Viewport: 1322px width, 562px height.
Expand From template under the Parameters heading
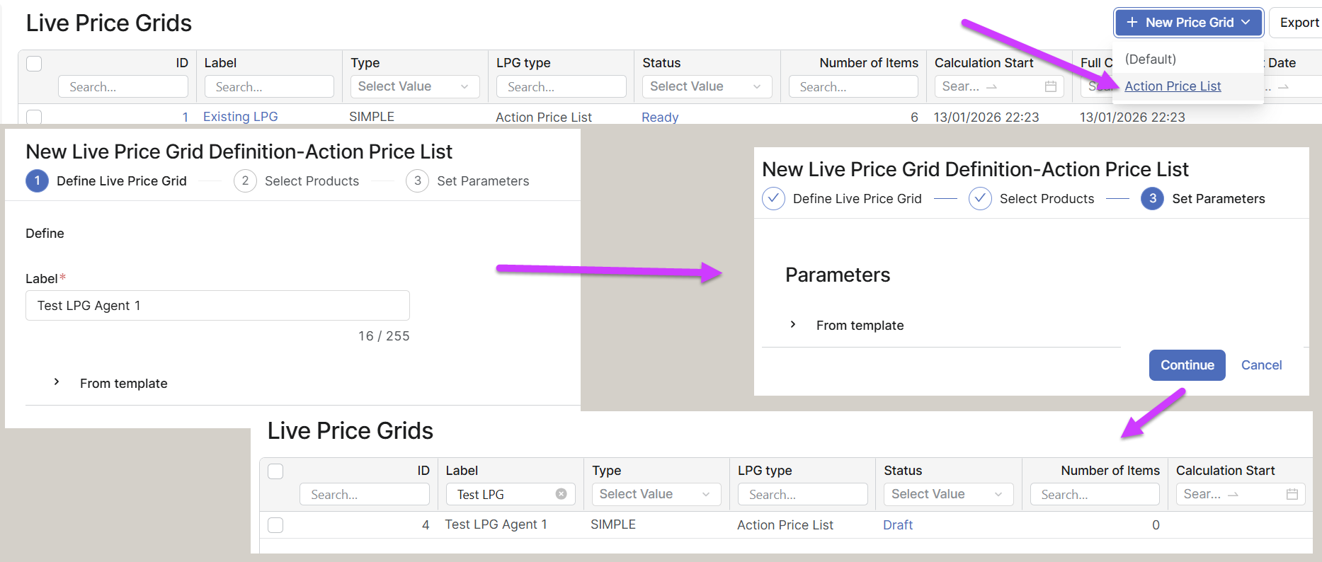[793, 325]
